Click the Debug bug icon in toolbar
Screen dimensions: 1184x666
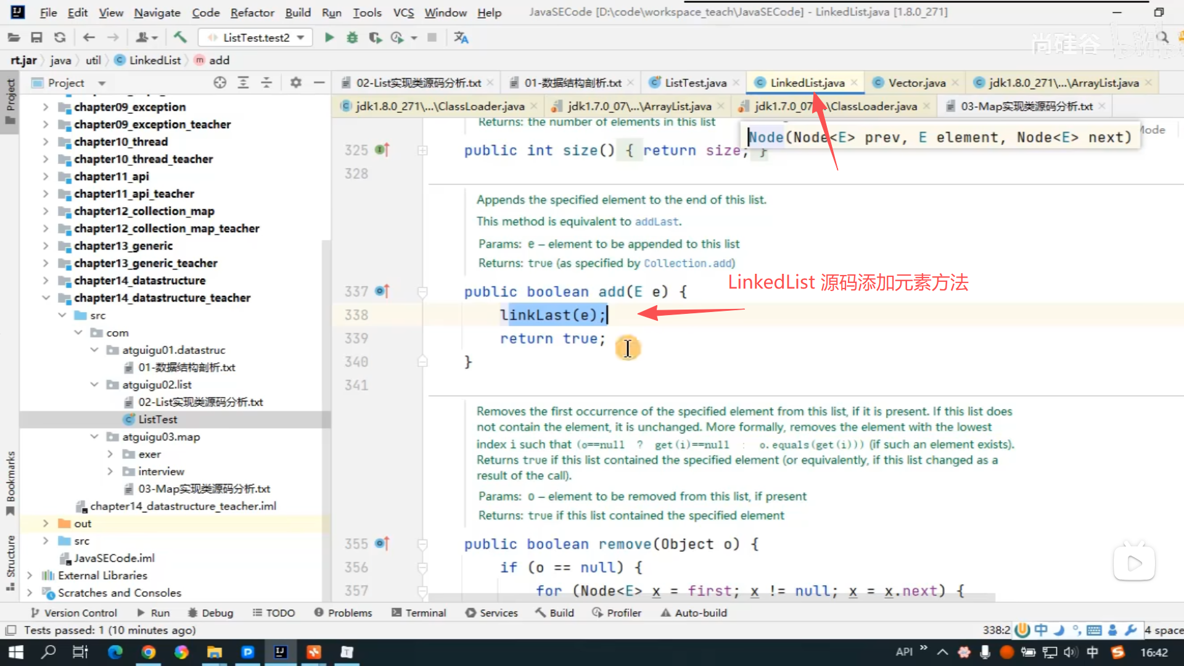coord(352,38)
